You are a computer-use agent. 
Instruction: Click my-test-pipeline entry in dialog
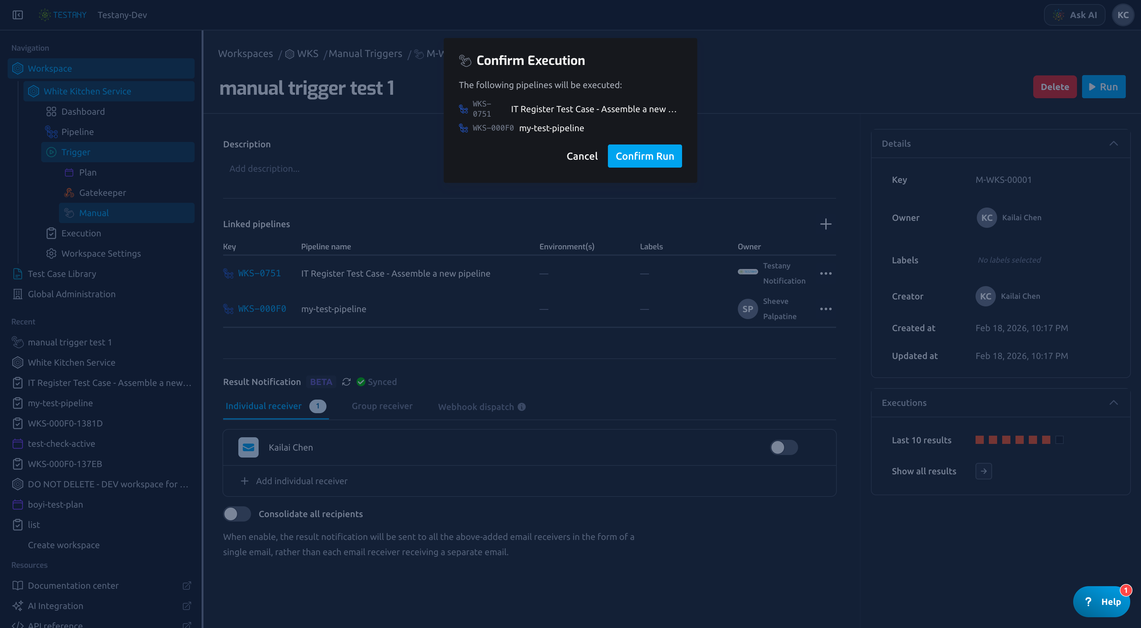[551, 128]
